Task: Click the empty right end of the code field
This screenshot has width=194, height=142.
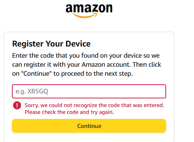Action: point(148,91)
